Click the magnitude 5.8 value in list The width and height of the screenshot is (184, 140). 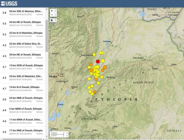coord(4,13)
